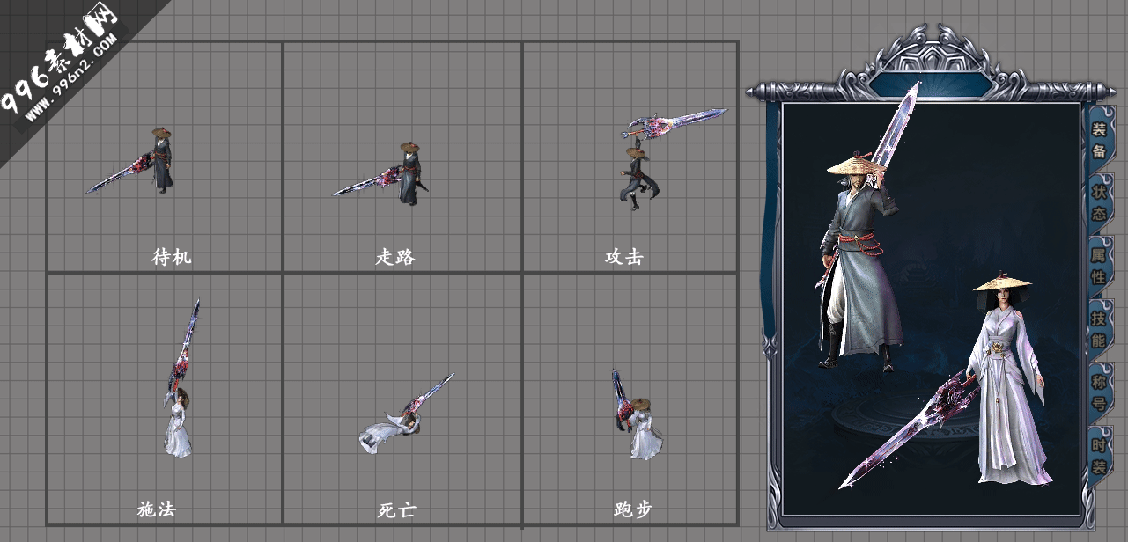The width and height of the screenshot is (1128, 542).
Task: Click the 攻击 label text
Action: 623,257
